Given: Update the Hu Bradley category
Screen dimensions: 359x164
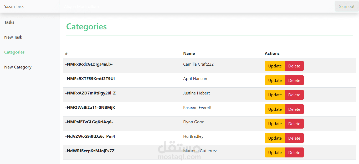Looking at the screenshot, I should click(275, 138).
